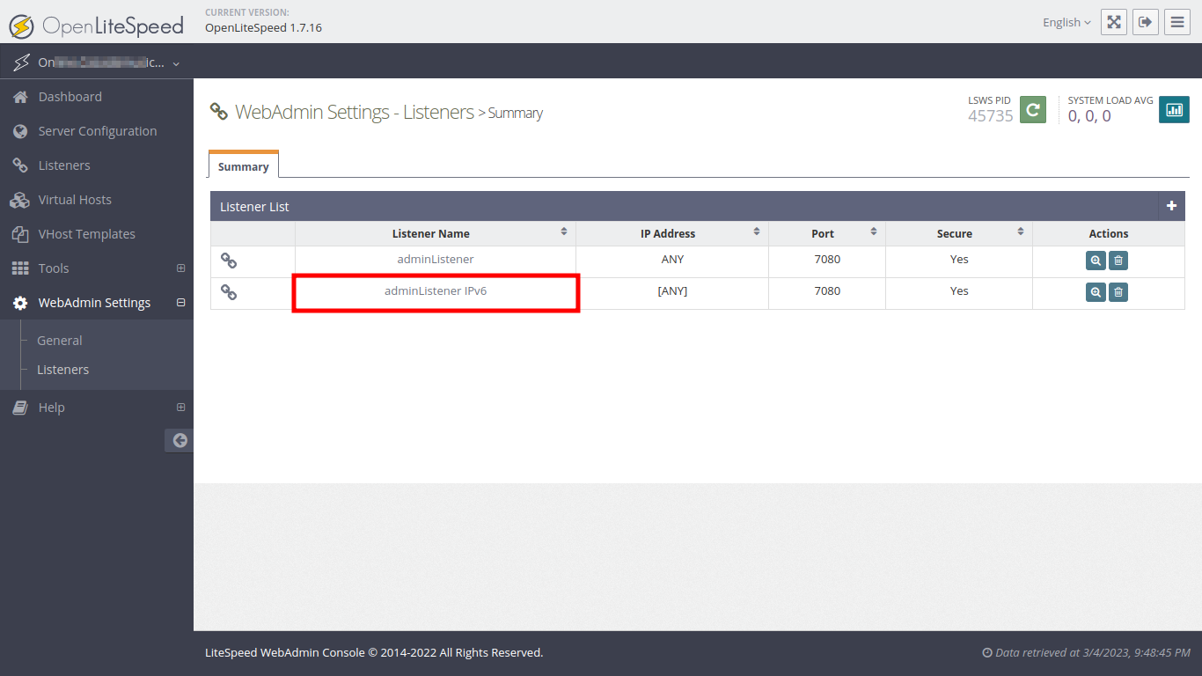1202x676 pixels.
Task: Click the sign out icon
Action: 1146,22
